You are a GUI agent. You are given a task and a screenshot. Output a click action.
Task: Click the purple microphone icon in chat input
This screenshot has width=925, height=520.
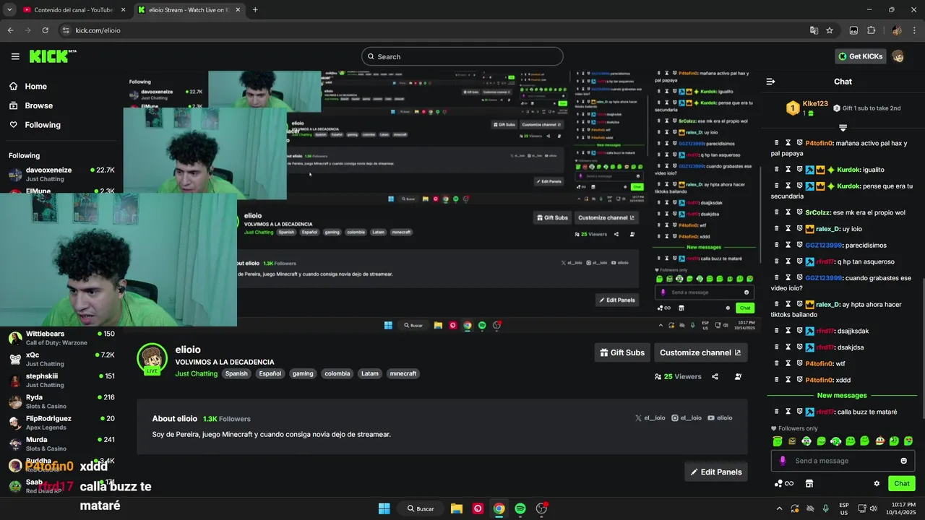pos(783,461)
